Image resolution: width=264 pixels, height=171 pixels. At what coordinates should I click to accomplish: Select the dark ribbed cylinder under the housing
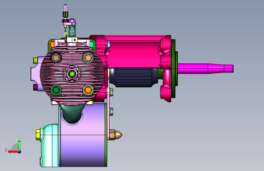point(134,78)
